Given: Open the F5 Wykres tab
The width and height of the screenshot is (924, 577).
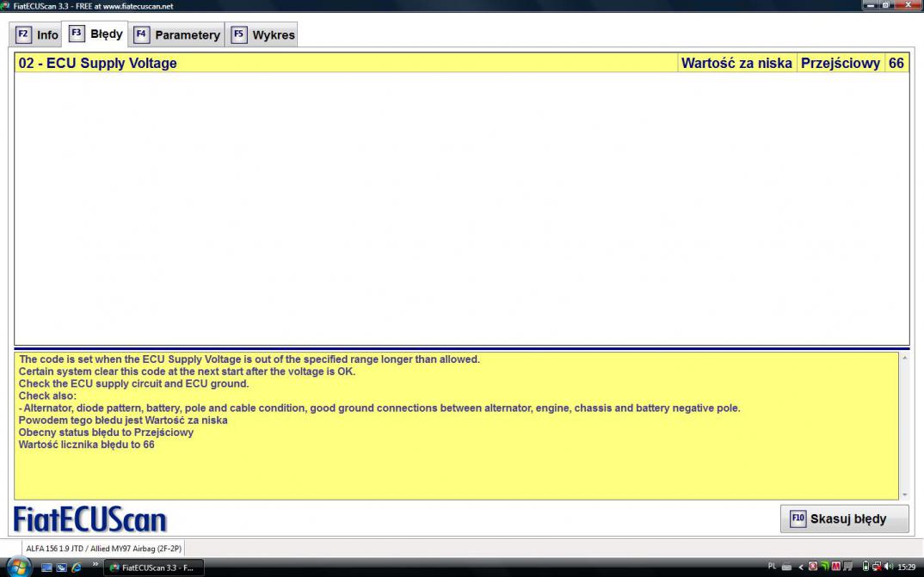Looking at the screenshot, I should point(262,34).
